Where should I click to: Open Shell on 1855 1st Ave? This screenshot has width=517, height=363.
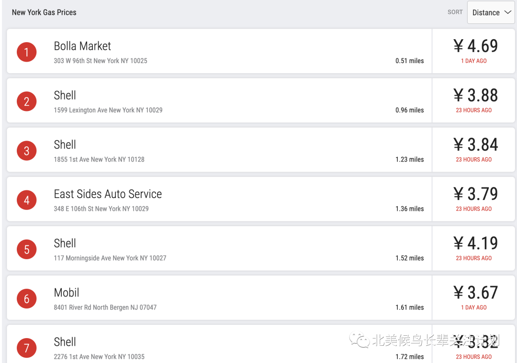[65, 144]
